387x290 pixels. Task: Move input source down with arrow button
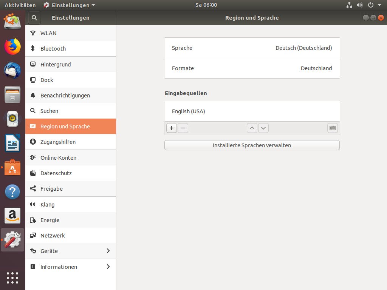263,128
